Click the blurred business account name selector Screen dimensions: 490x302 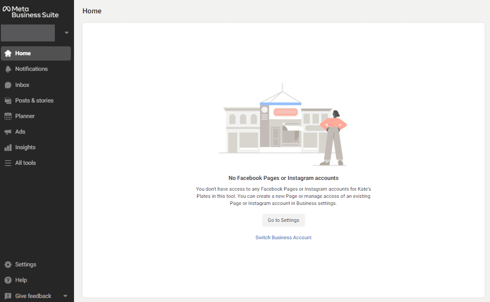pos(28,33)
